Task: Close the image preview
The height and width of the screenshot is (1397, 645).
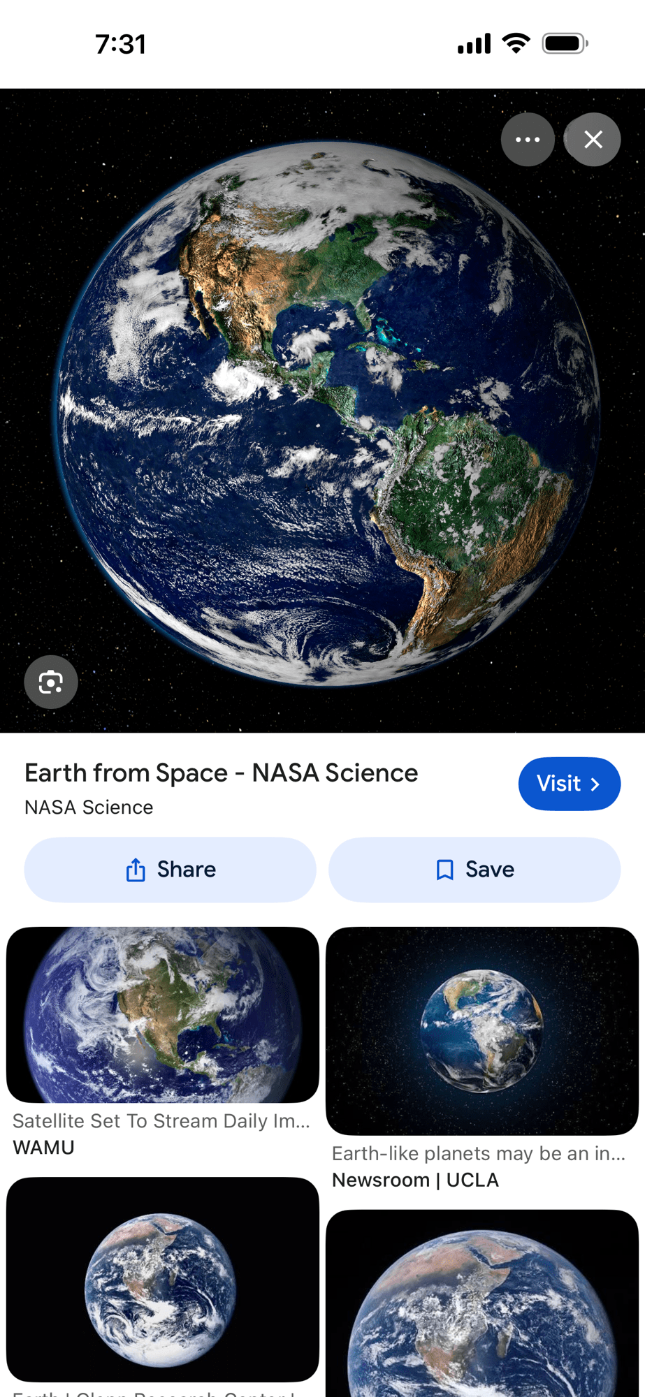Action: 593,140
